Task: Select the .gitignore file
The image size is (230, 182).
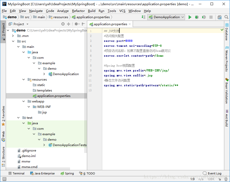Action: click(27, 151)
